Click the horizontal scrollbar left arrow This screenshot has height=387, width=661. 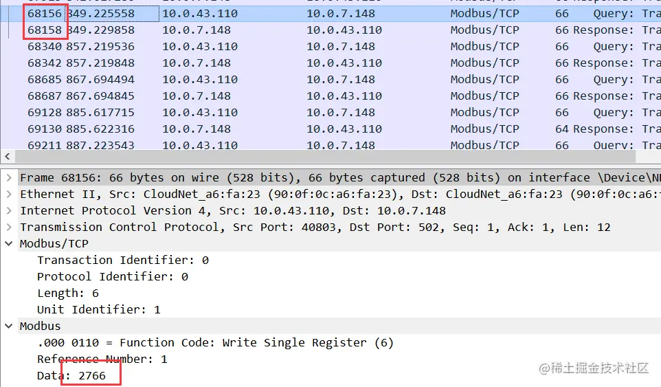(x=6, y=157)
